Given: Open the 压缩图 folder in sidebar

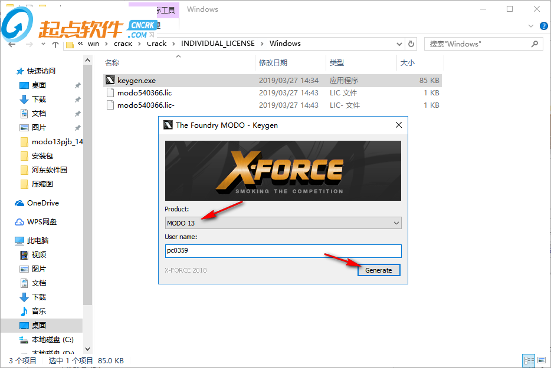Looking at the screenshot, I should pyautogui.click(x=42, y=184).
